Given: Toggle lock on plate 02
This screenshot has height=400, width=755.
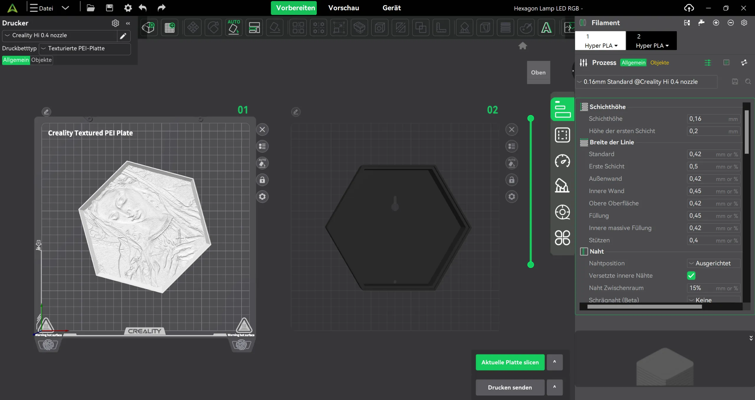Looking at the screenshot, I should [x=512, y=180].
